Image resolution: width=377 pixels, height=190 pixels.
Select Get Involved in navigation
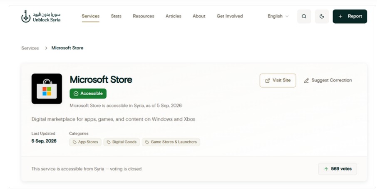point(230,16)
